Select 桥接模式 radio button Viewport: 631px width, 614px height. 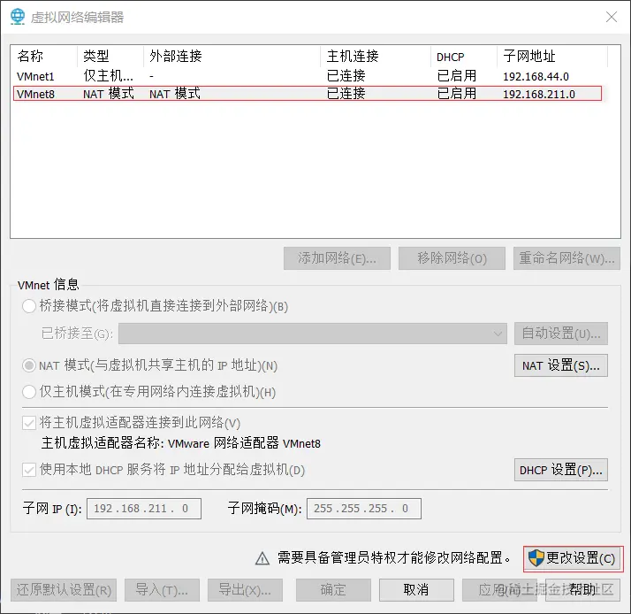(29, 306)
